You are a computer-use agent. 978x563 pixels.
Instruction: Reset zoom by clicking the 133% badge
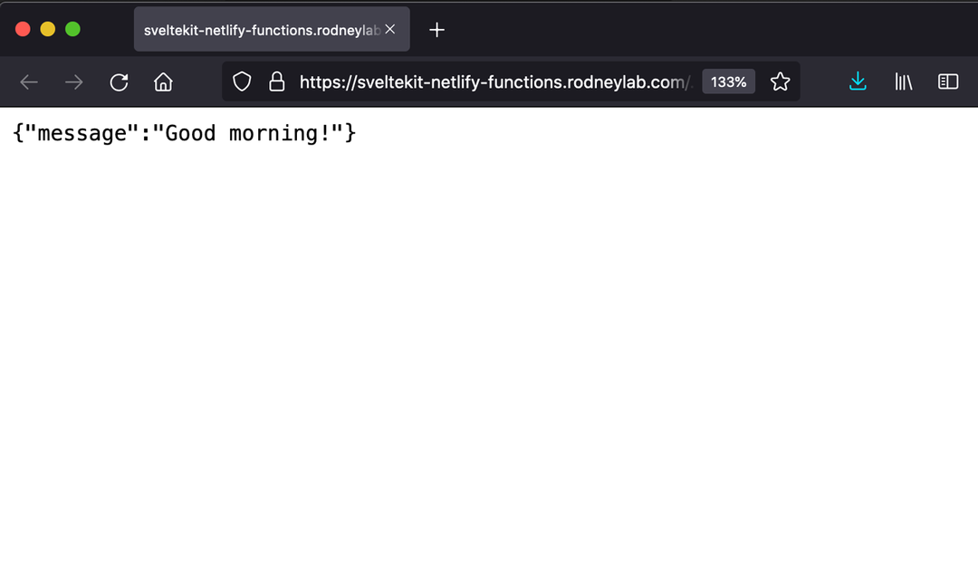[728, 81]
